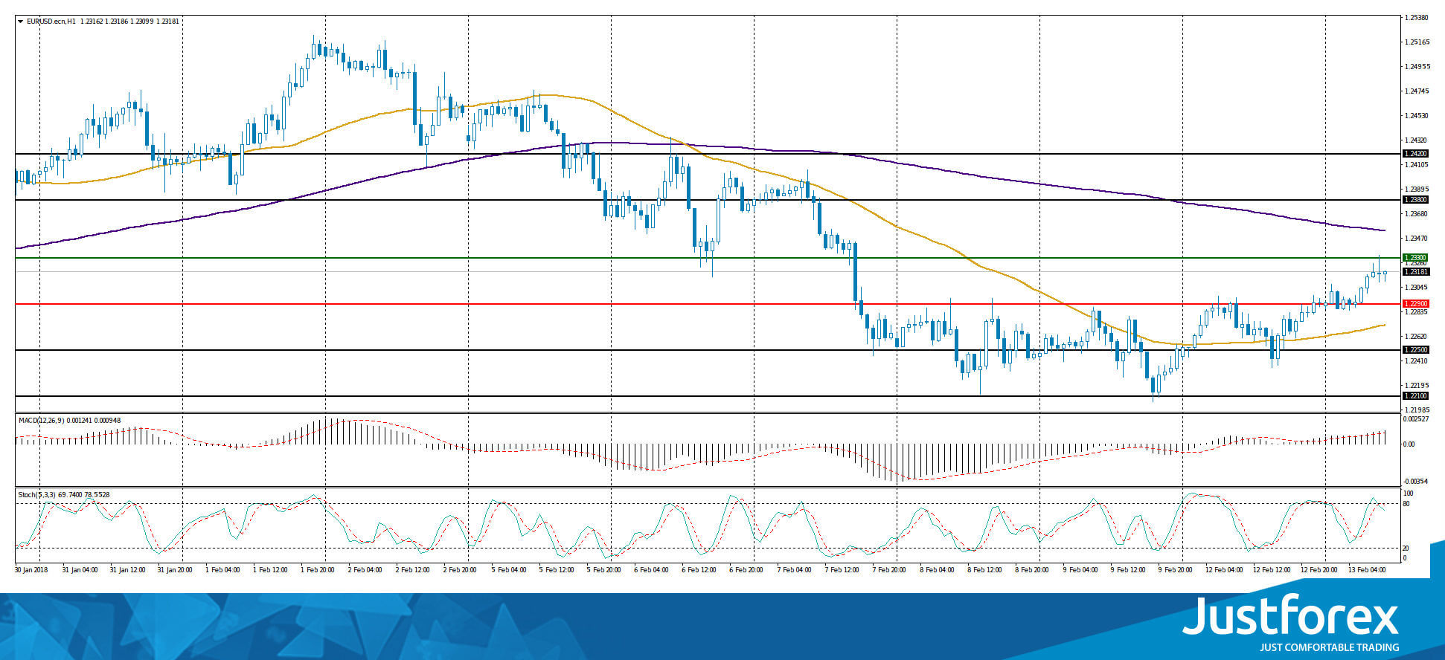Click the green 1.23300 level label
Screen dimensions: 1445x660
(x=1415, y=258)
